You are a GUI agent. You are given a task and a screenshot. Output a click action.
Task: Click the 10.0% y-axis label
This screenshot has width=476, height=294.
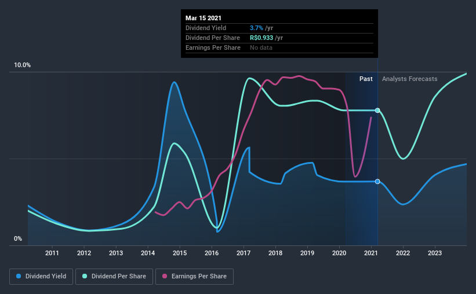coord(22,65)
